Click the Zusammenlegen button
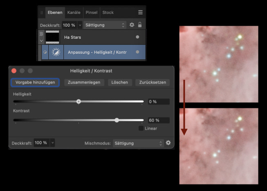Image resolution: width=267 pixels, height=191 pixels. click(84, 82)
